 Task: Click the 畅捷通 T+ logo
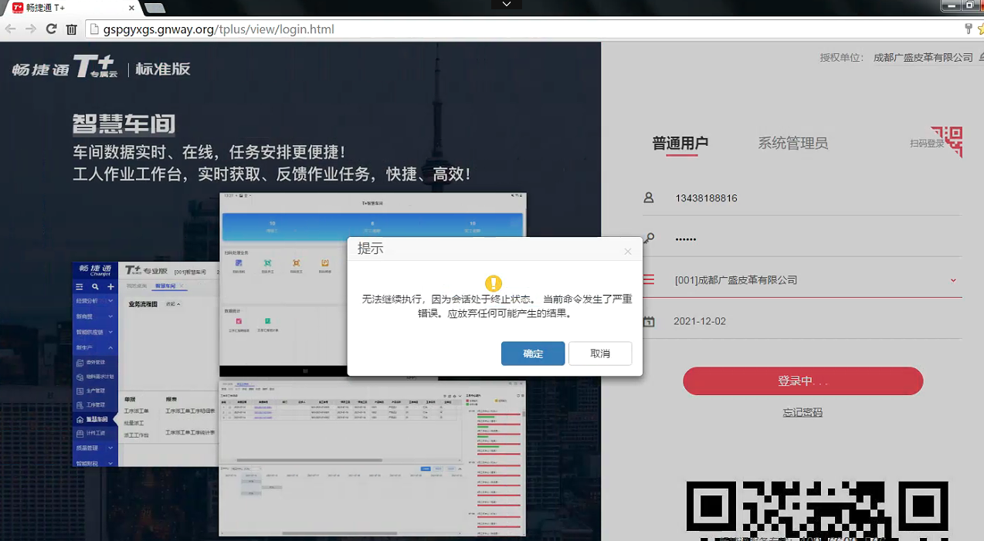(65, 67)
